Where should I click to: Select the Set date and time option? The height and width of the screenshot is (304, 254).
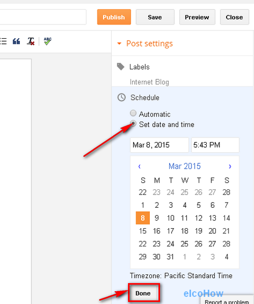click(x=133, y=123)
